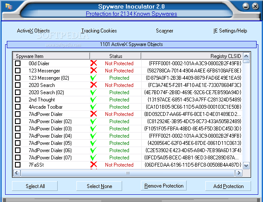
Task: Go to the Scanner tab
Action: [164, 31]
